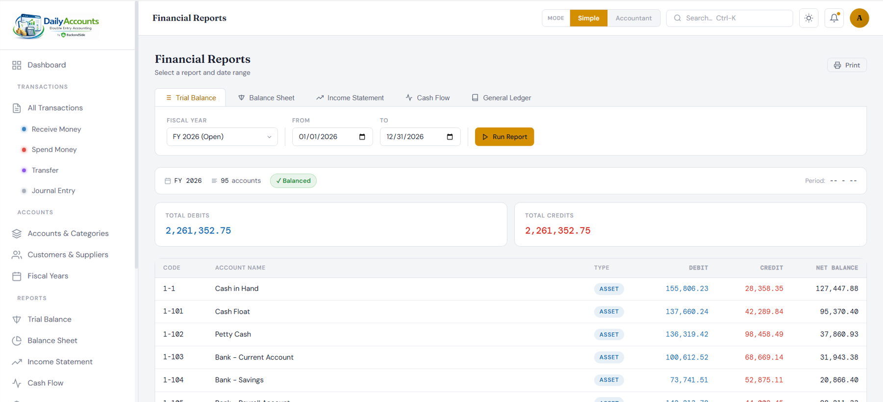The width and height of the screenshot is (883, 402).
Task: Switch to Balance Sheet tab
Action: click(x=266, y=98)
